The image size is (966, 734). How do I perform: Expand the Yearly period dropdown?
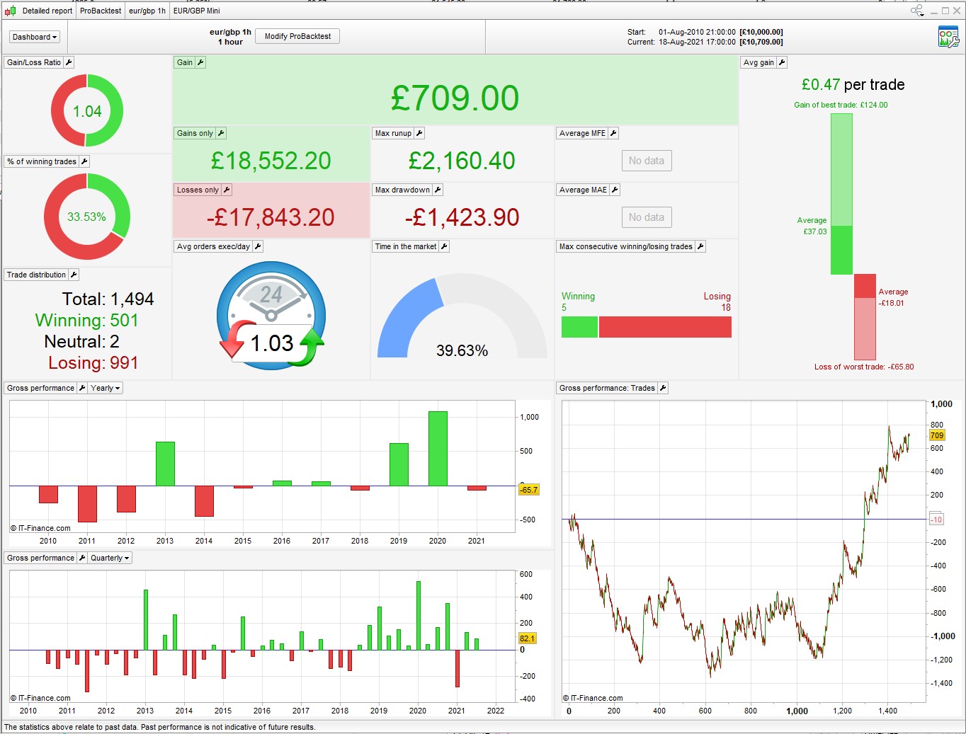click(106, 388)
